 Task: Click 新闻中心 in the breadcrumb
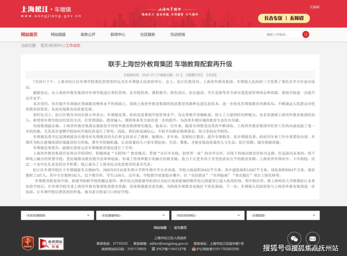[56, 45]
